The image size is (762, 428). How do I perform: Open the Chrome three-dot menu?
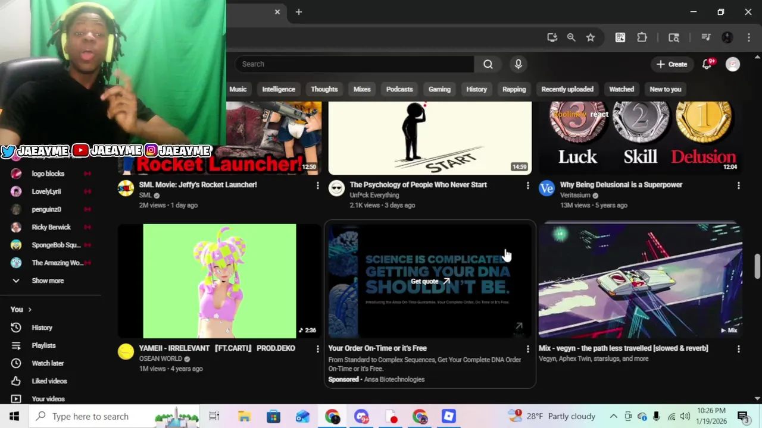(749, 37)
